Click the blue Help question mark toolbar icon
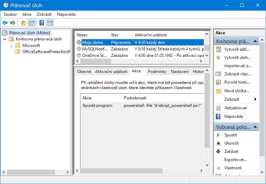The image size is (266, 184). [42, 23]
